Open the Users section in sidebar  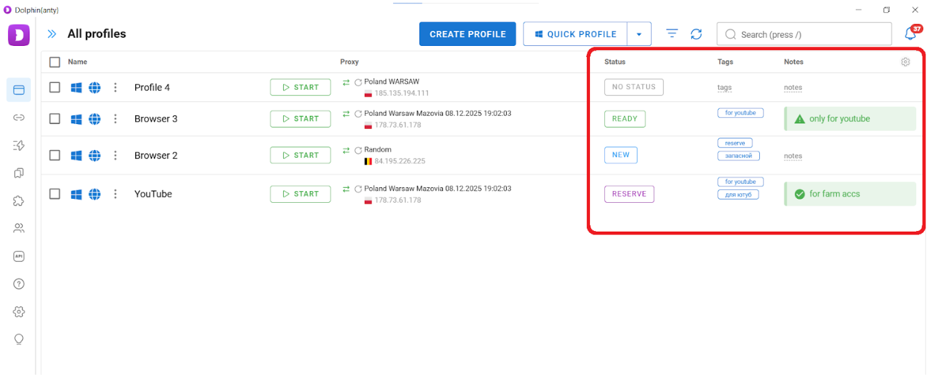[x=19, y=228]
